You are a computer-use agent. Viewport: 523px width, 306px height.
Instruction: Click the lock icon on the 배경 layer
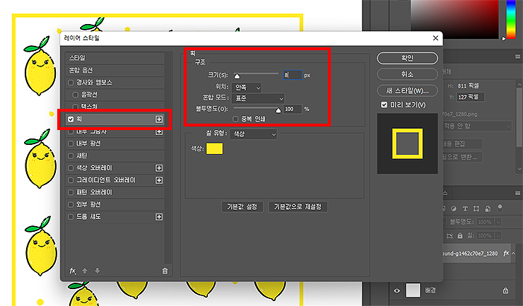(505, 290)
